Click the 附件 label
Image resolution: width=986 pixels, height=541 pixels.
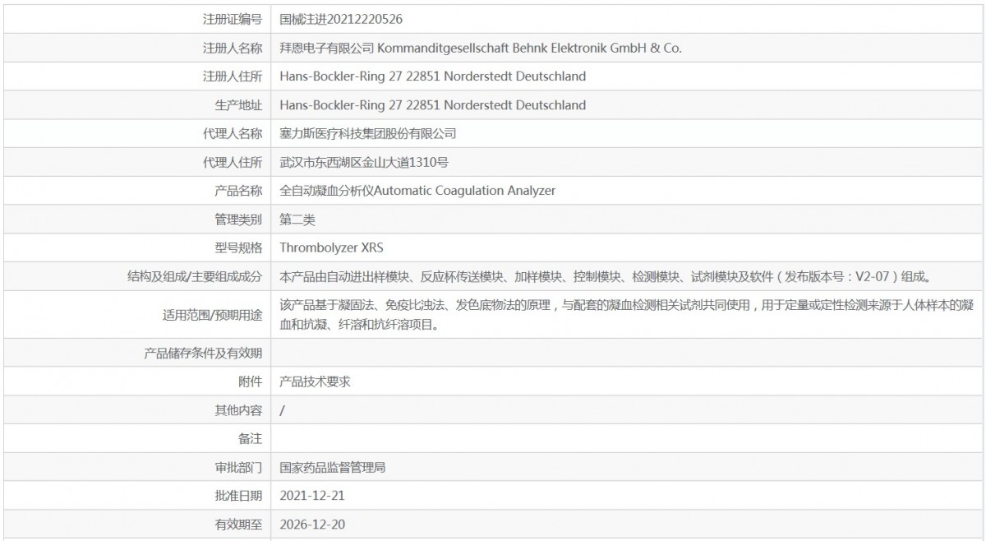click(x=251, y=381)
